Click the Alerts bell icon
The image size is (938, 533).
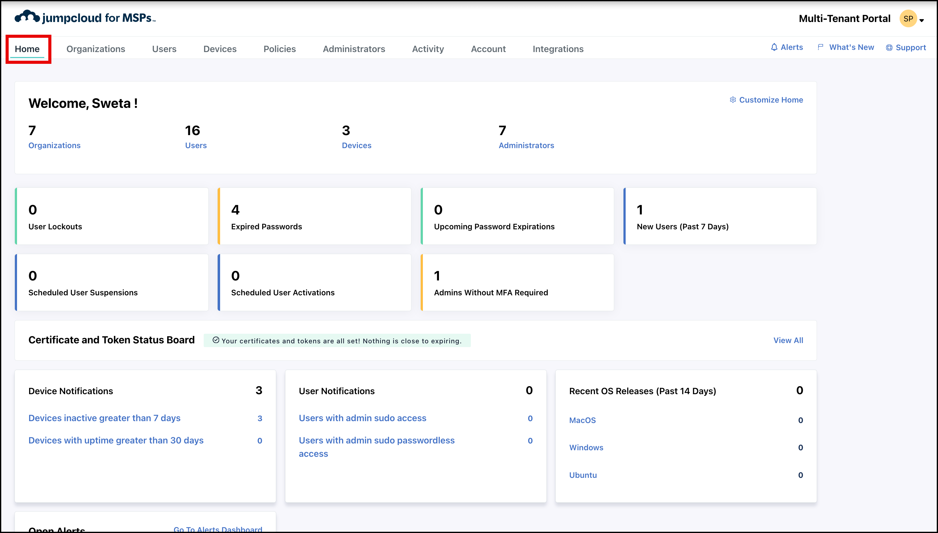[774, 47]
